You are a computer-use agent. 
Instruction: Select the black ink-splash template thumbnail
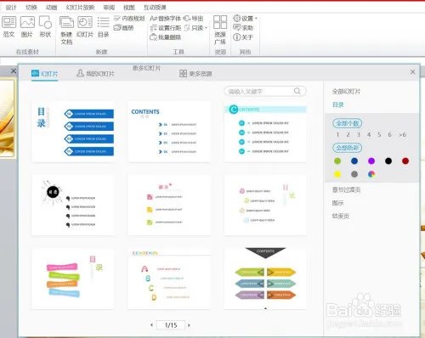pos(73,206)
